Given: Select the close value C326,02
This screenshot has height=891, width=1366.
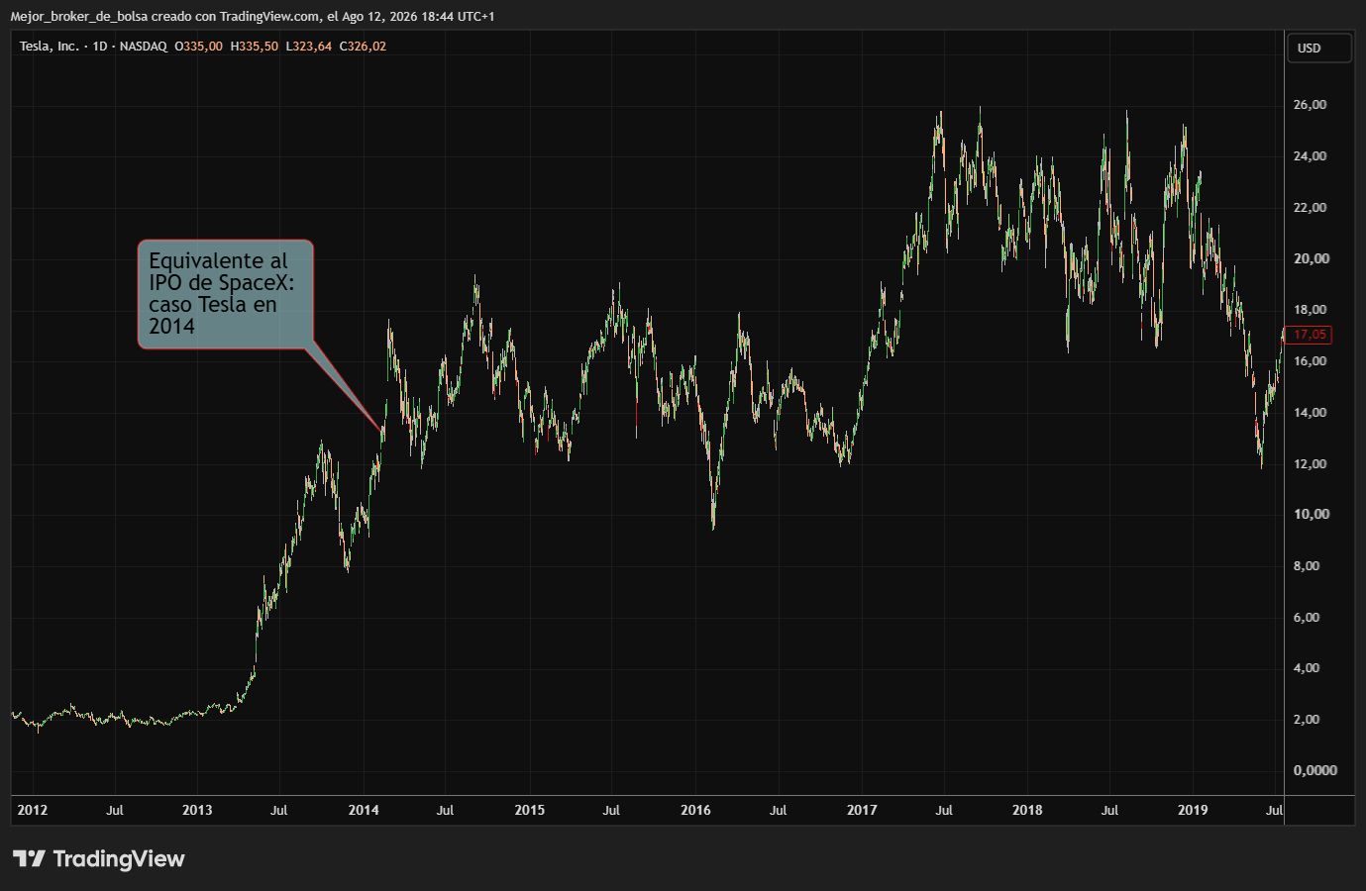Looking at the screenshot, I should (x=363, y=47).
